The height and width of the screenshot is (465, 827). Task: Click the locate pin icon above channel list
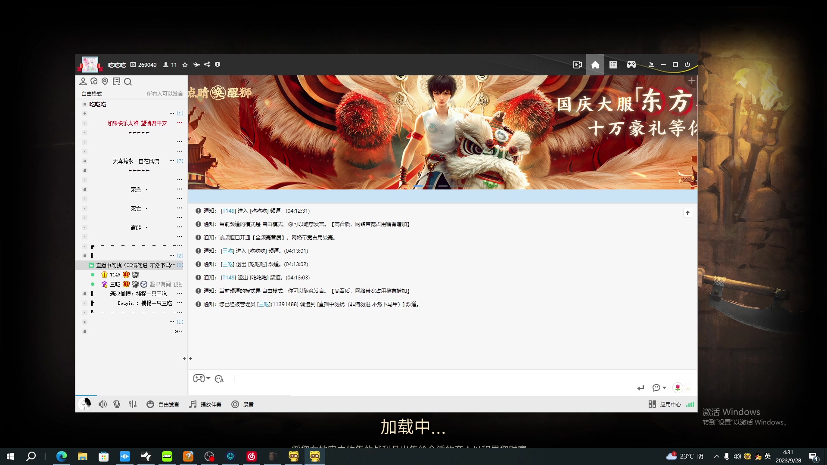(105, 81)
